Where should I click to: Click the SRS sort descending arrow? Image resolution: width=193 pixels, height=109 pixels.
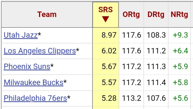pos(105,19)
